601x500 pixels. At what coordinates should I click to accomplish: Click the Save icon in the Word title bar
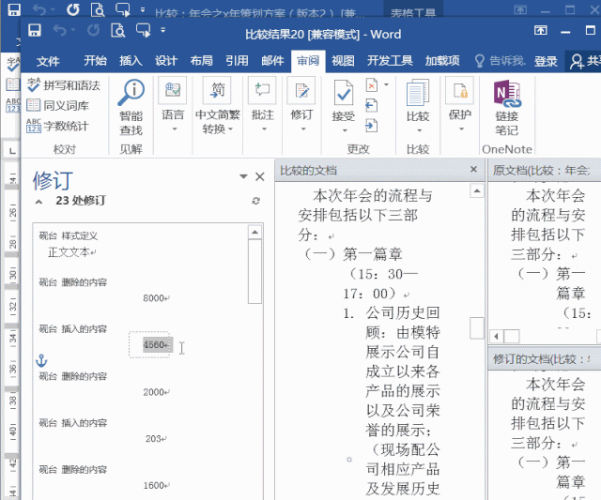click(35, 30)
